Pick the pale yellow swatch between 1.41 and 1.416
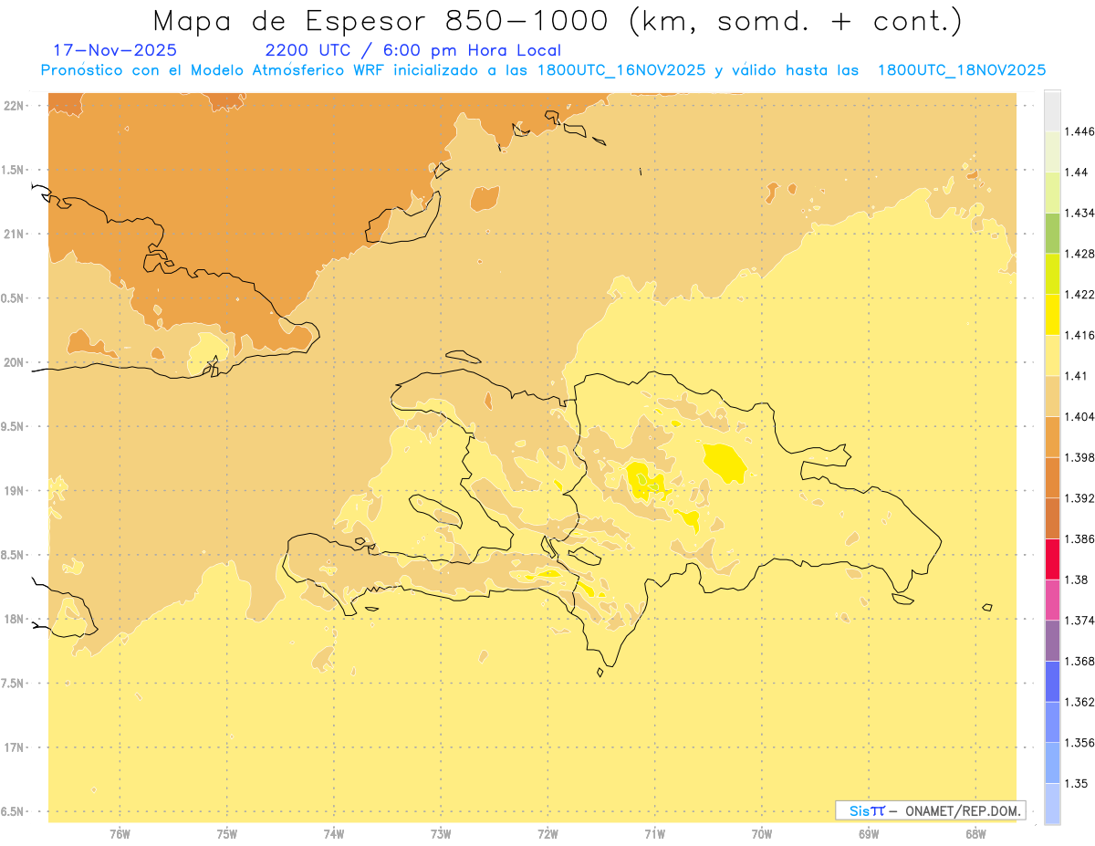Screen dimensions: 1095x846 click(1052, 355)
